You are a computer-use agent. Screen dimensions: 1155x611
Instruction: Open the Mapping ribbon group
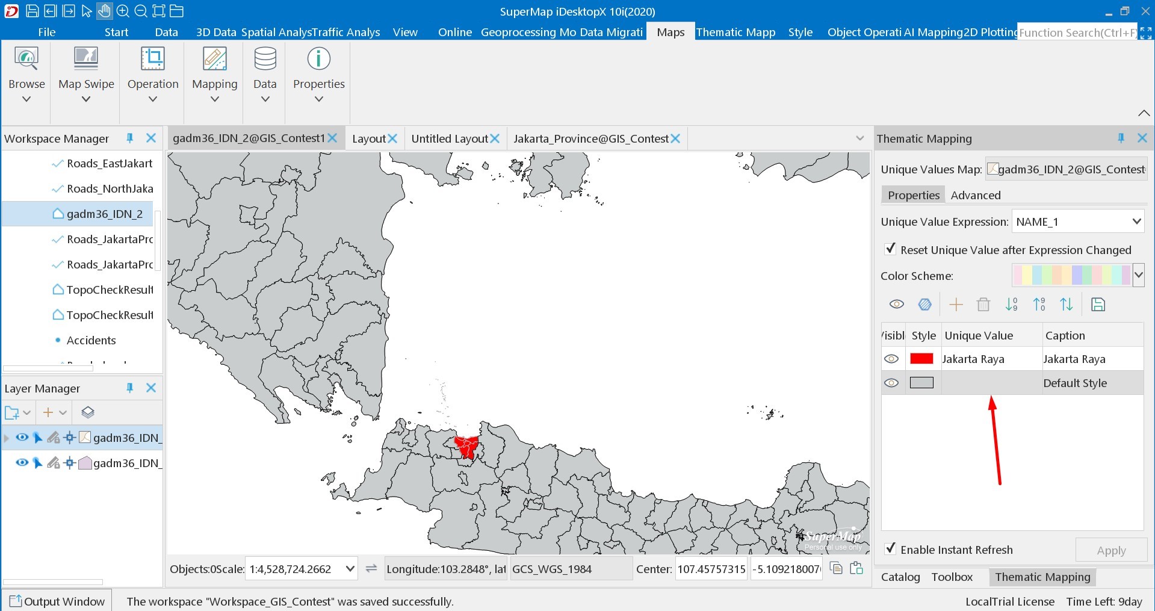(x=215, y=75)
